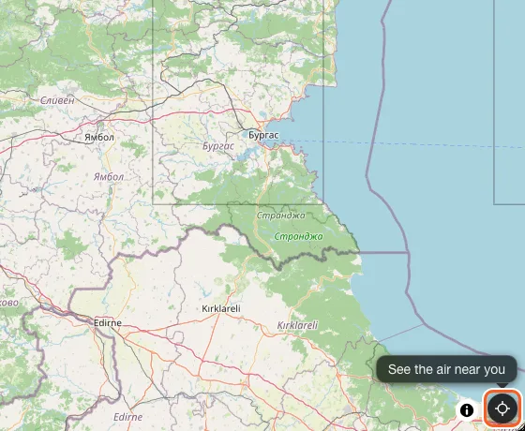Click the Kırklareli city label
The height and width of the screenshot is (431, 525).
221,308
